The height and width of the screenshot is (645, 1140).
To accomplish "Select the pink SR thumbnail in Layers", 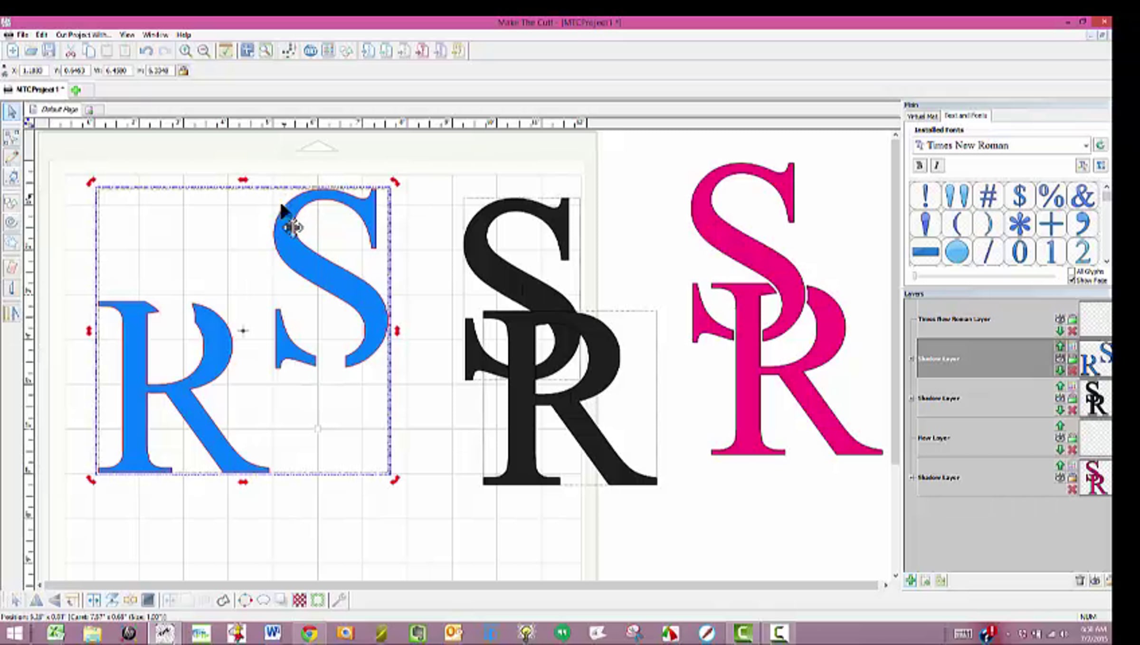I will pyautogui.click(x=1095, y=477).
